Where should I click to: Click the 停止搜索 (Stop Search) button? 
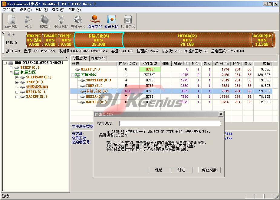209,170
